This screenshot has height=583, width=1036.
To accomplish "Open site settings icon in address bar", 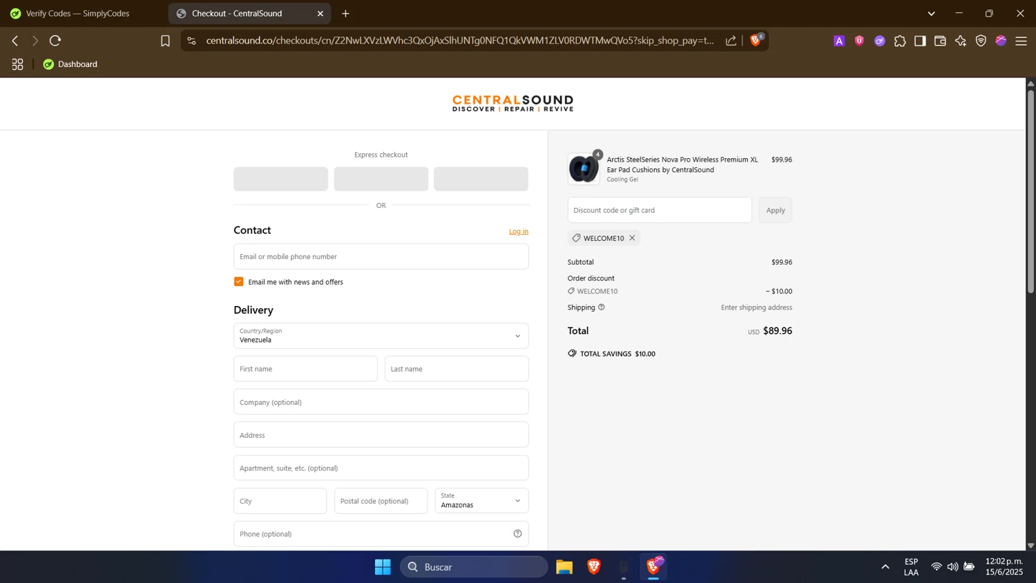I will point(191,41).
